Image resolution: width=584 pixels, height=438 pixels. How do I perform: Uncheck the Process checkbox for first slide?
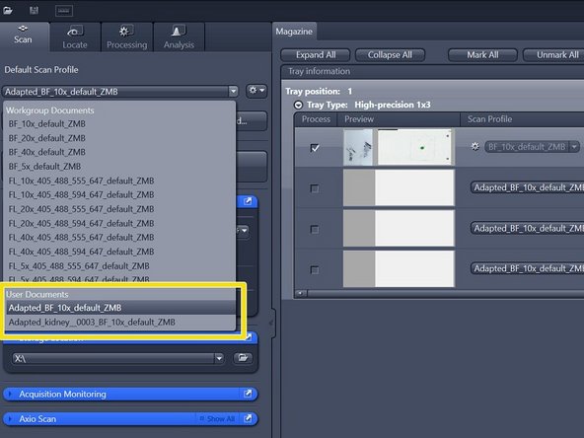point(315,148)
